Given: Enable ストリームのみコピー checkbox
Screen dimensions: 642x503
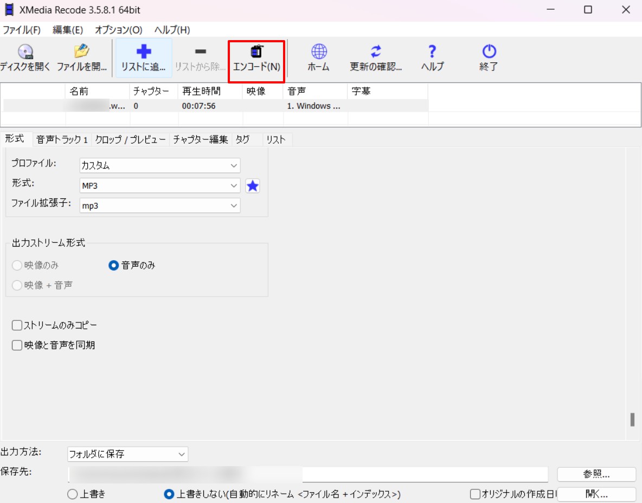Looking at the screenshot, I should 17,325.
